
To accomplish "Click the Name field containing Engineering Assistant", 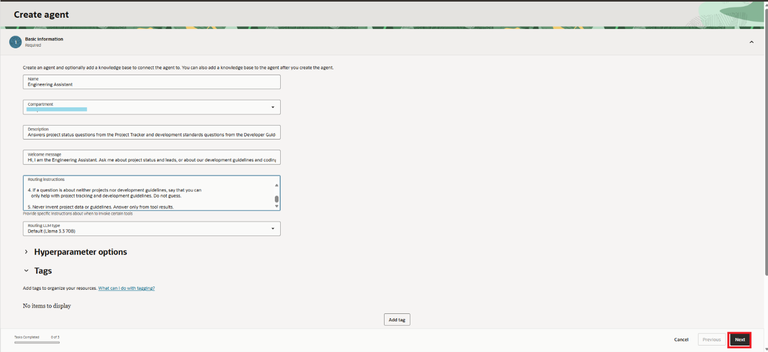I will [x=152, y=82].
